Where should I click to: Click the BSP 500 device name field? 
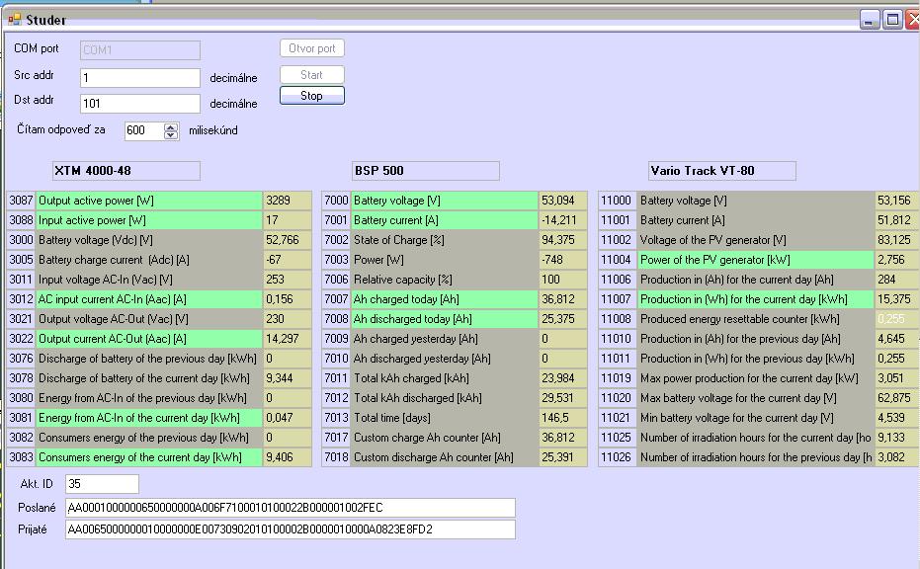(x=425, y=171)
